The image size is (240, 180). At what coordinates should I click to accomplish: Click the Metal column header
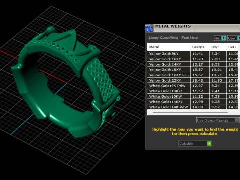(x=169, y=47)
